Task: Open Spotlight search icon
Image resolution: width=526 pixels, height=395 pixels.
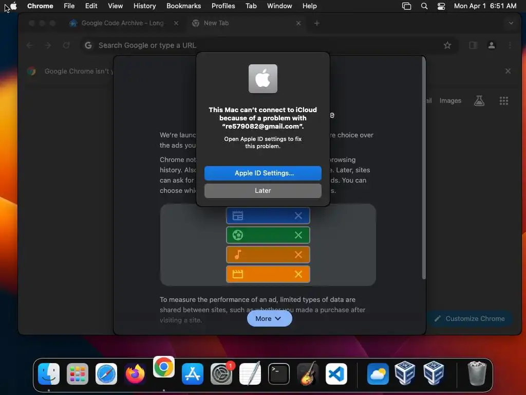Action: pyautogui.click(x=424, y=6)
